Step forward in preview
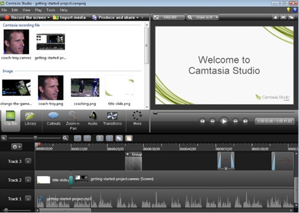The width and height of the screenshot is (299, 213). pyautogui.click(x=235, y=121)
